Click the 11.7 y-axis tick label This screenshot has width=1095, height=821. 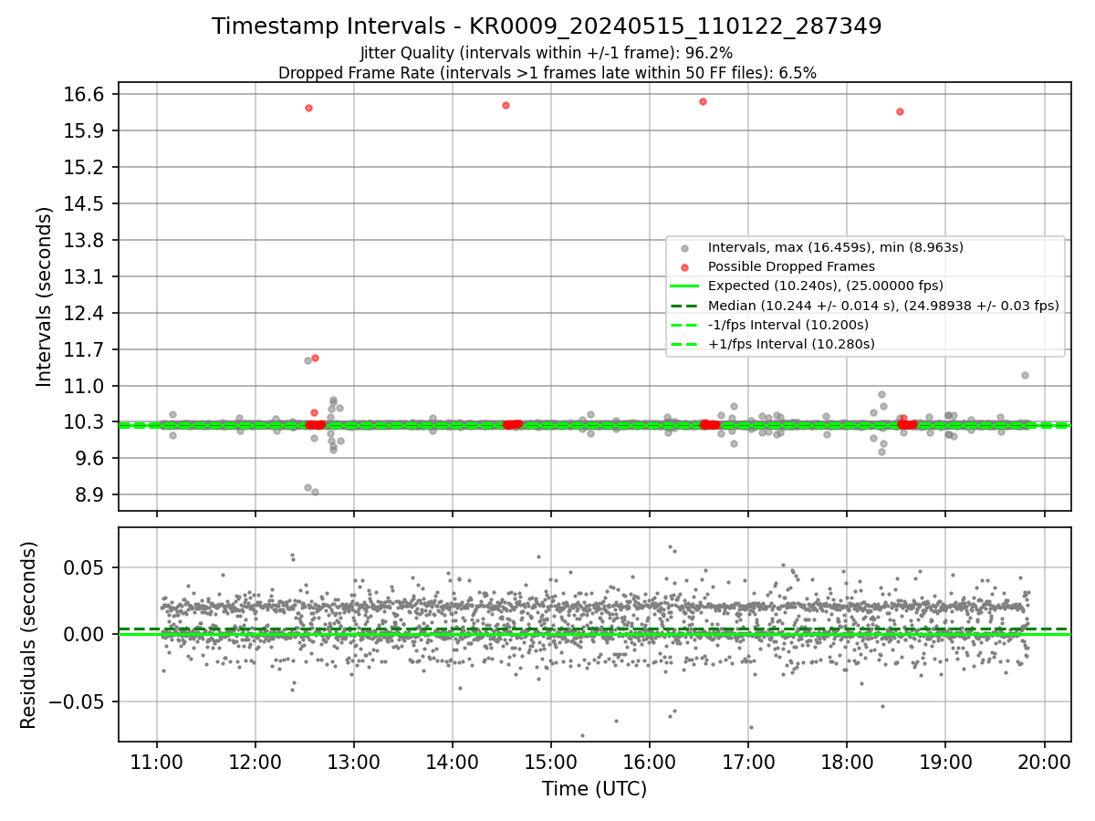coord(86,349)
